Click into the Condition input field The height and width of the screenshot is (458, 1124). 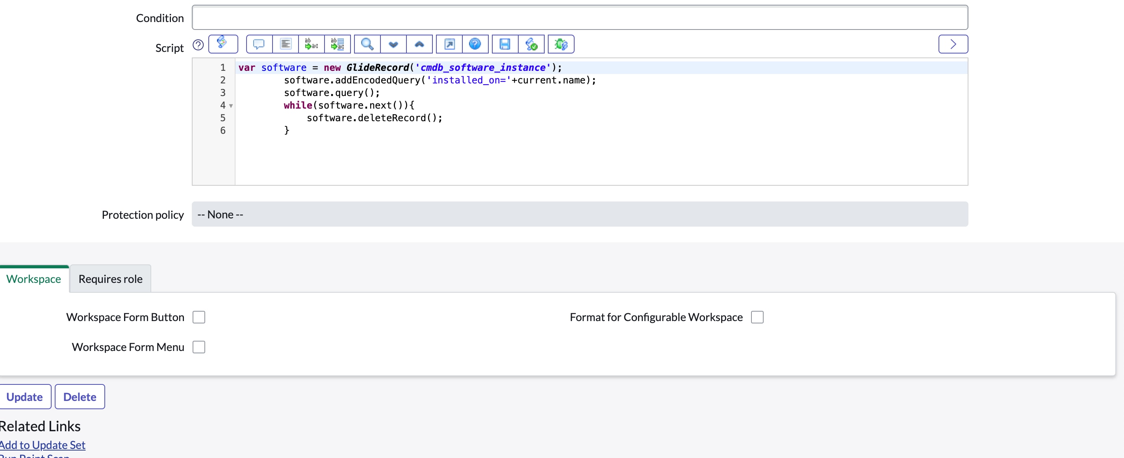coord(579,17)
